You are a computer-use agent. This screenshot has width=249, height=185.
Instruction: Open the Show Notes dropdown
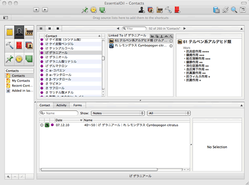click(118, 113)
